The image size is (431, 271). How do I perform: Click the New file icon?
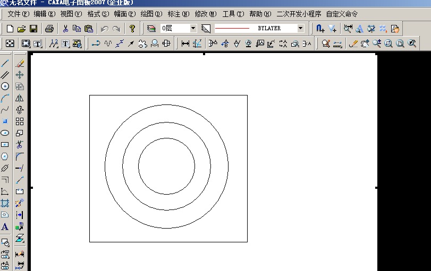[x=10, y=28]
